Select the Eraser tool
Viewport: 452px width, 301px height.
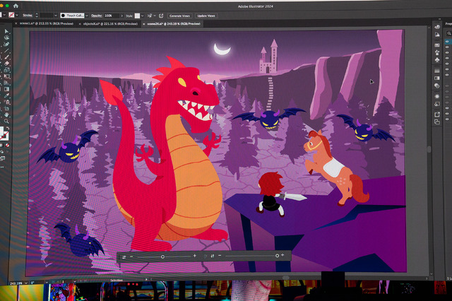[x=6, y=64]
